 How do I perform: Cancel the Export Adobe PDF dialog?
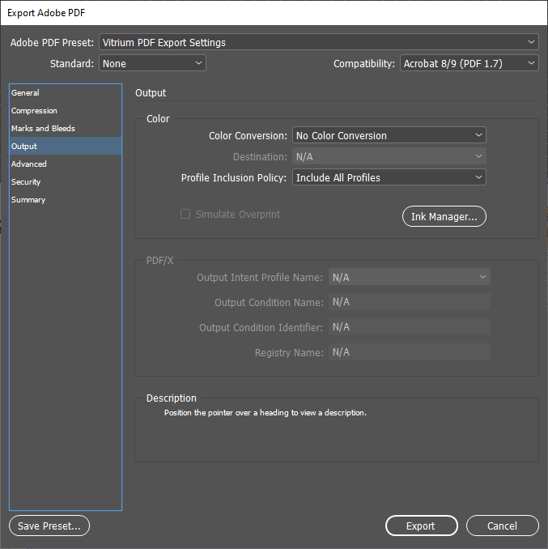[x=502, y=526]
